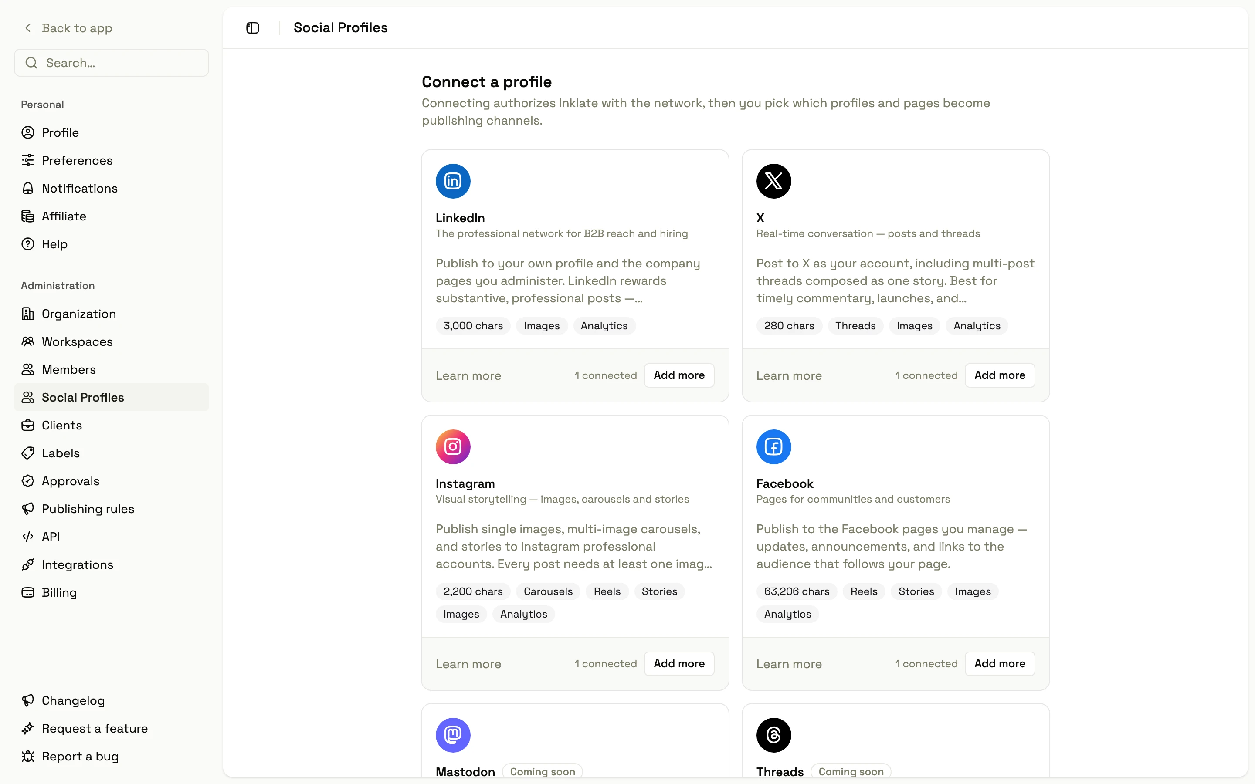This screenshot has height=784, width=1255.
Task: Click the LinkedIn logo icon
Action: point(453,181)
